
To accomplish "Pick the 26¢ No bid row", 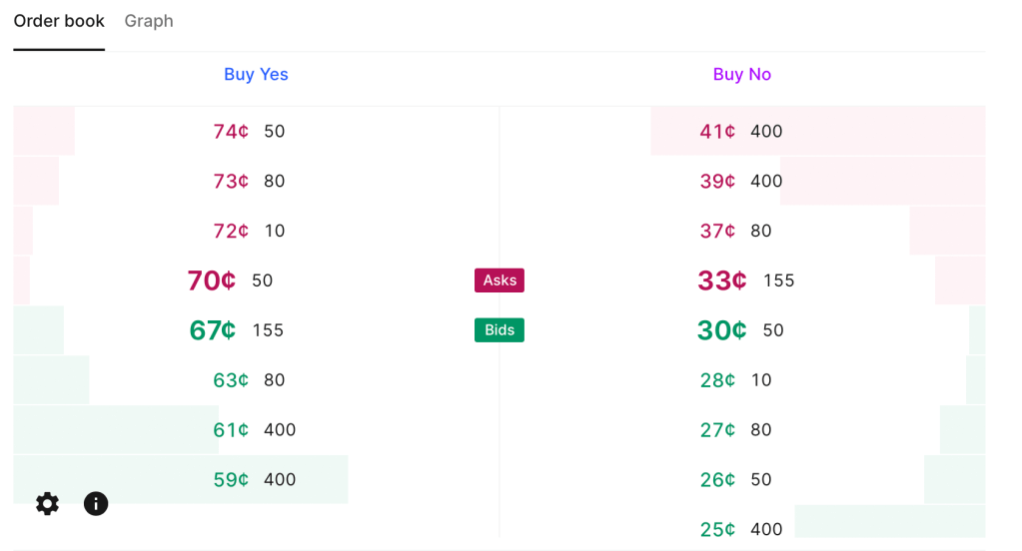I will [717, 480].
